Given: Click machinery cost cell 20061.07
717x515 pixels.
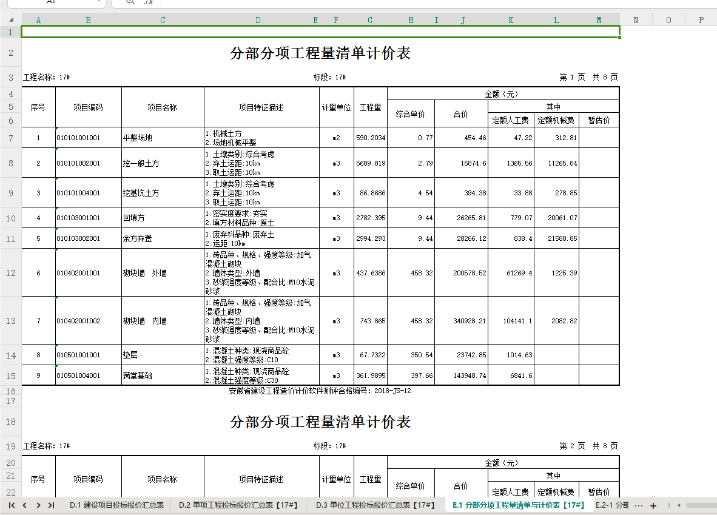Looking at the screenshot, I should point(556,218).
